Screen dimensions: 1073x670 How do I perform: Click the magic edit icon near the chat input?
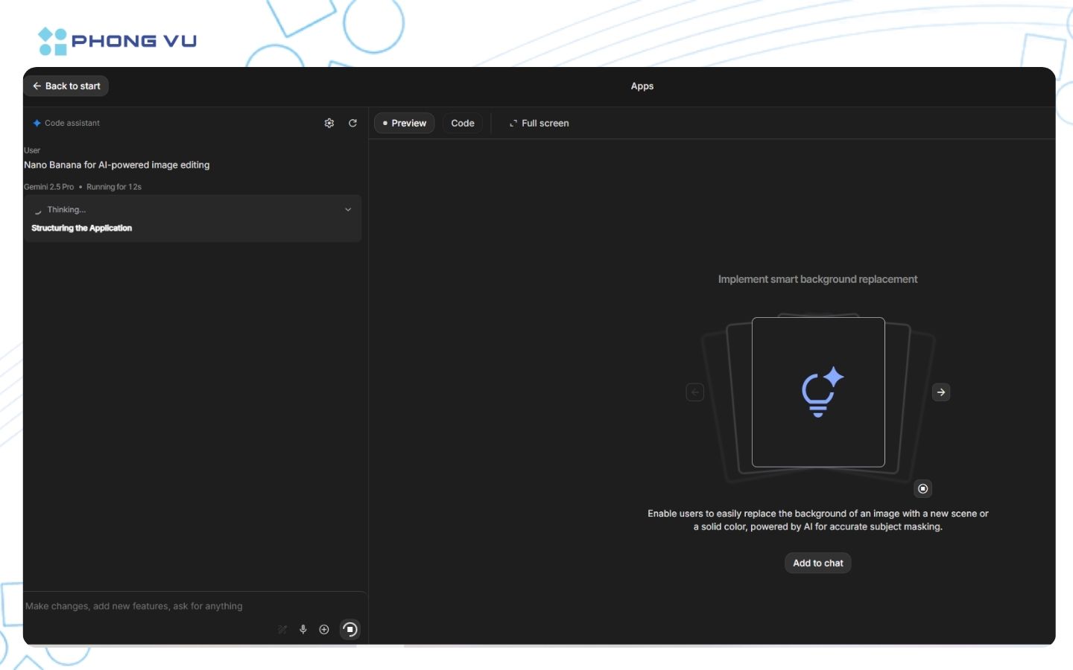[282, 629]
